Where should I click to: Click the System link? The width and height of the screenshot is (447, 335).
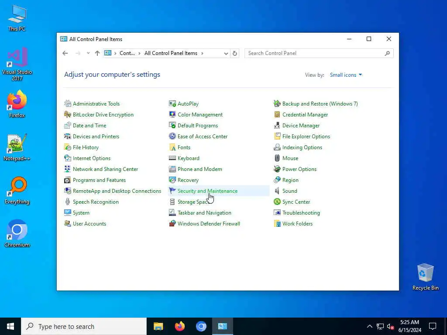click(x=81, y=213)
